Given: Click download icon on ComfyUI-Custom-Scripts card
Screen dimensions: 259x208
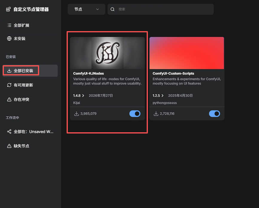Looking at the screenshot, I should 156,113.
